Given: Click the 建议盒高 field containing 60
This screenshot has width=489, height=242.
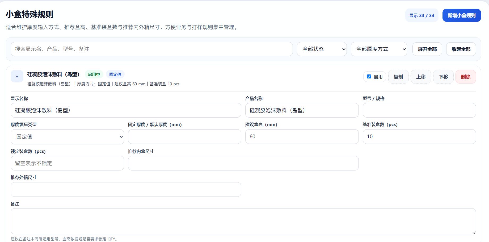Looking at the screenshot, I should 302,137.
